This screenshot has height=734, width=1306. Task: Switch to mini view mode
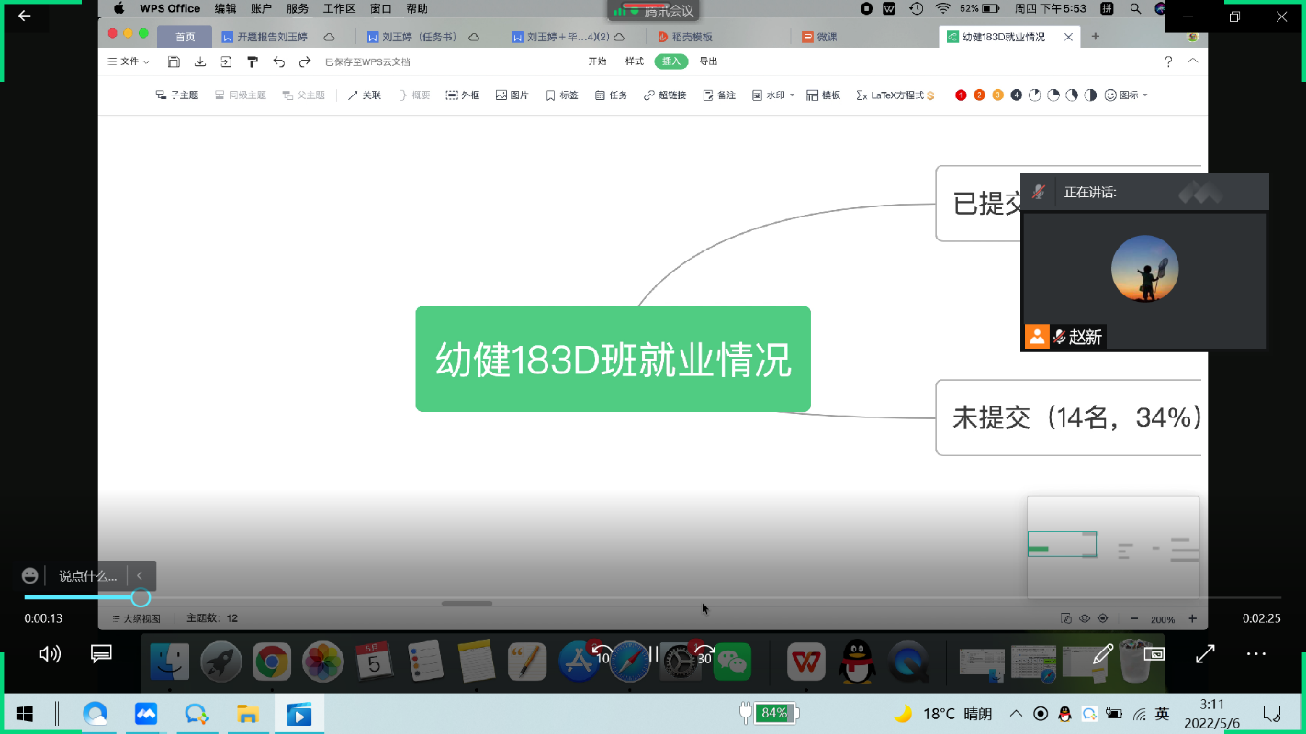(1154, 654)
